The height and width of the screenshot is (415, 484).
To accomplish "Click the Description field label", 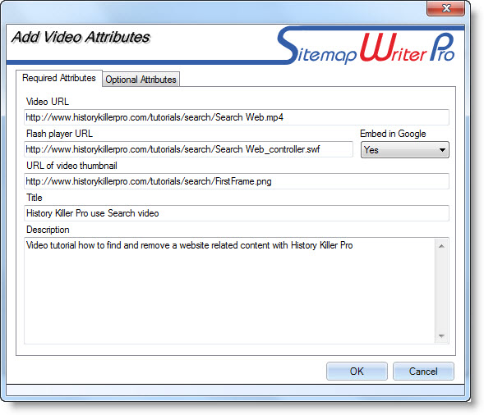I will click(48, 230).
